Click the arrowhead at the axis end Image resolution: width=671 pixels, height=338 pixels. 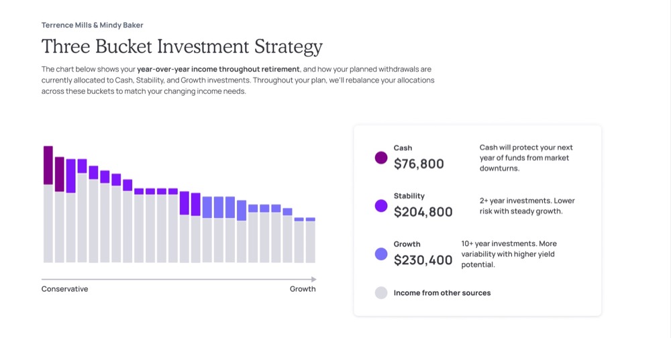coord(313,279)
